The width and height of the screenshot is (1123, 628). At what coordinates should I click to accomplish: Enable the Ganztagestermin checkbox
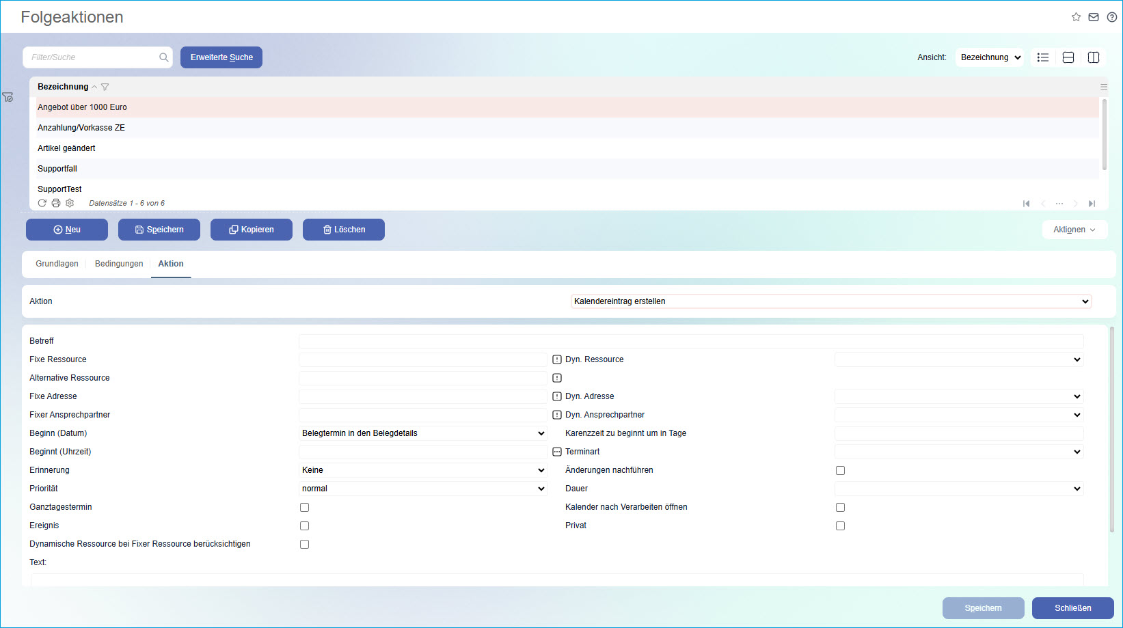pyautogui.click(x=305, y=507)
